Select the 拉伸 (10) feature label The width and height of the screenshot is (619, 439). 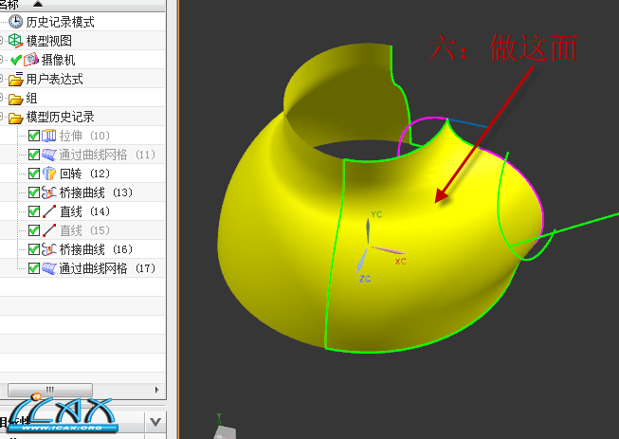[84, 136]
